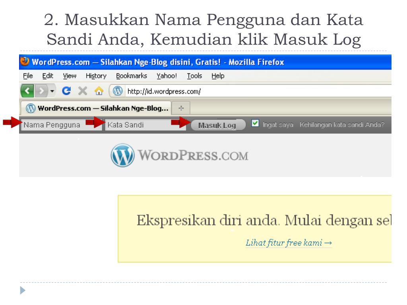The width and height of the screenshot is (407, 305).
Task: Click the WordPress site icon in address bar
Action: click(x=118, y=91)
